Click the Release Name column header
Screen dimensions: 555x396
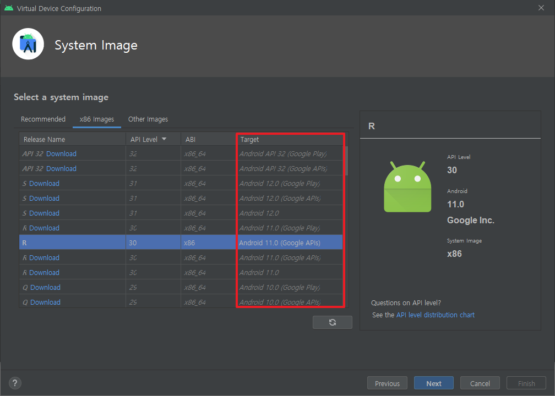pos(73,139)
